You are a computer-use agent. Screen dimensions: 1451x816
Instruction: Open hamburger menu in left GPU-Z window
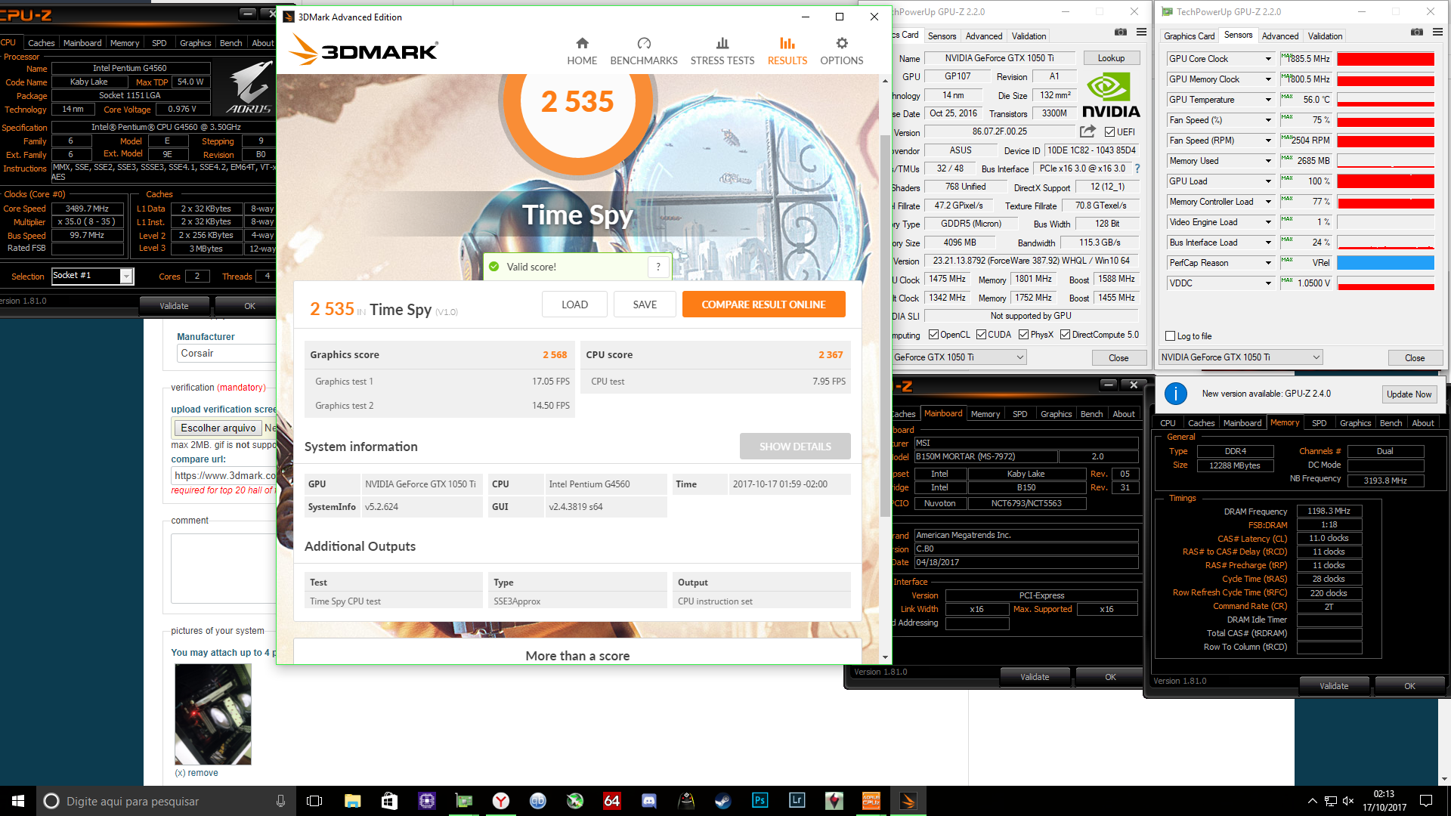(1141, 32)
